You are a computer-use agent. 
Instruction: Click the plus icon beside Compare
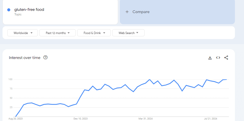[127, 12]
